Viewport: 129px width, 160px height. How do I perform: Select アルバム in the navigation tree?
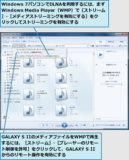pos(11,77)
